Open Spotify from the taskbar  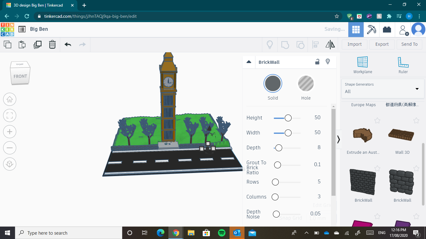(x=222, y=233)
